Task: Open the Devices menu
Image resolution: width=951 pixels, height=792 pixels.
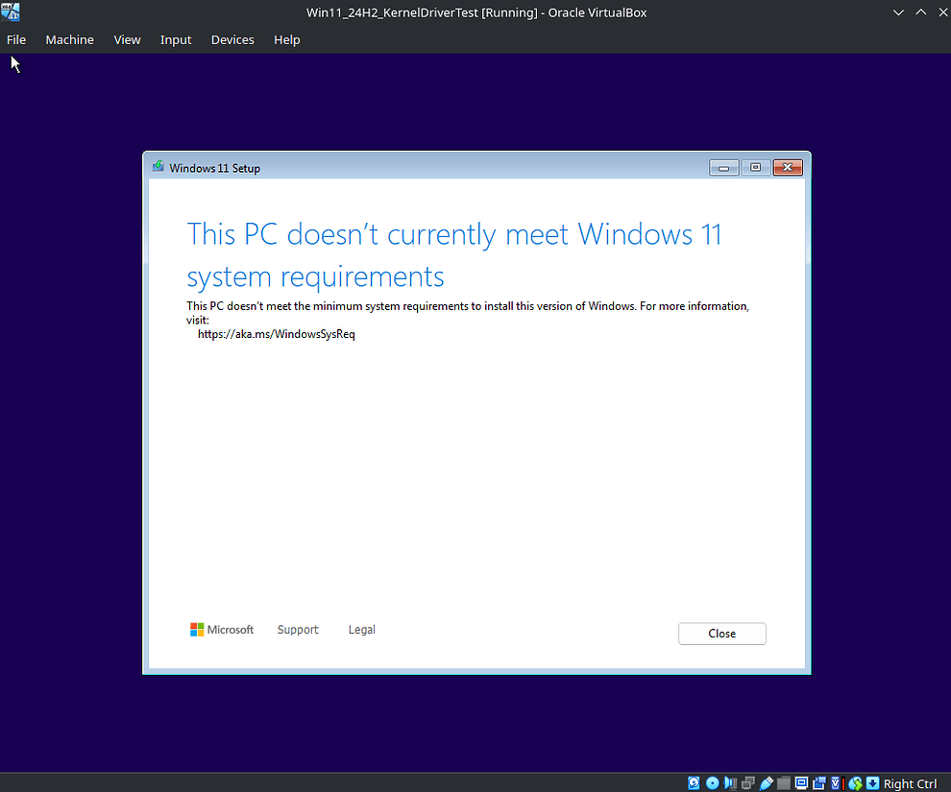Action: click(232, 39)
